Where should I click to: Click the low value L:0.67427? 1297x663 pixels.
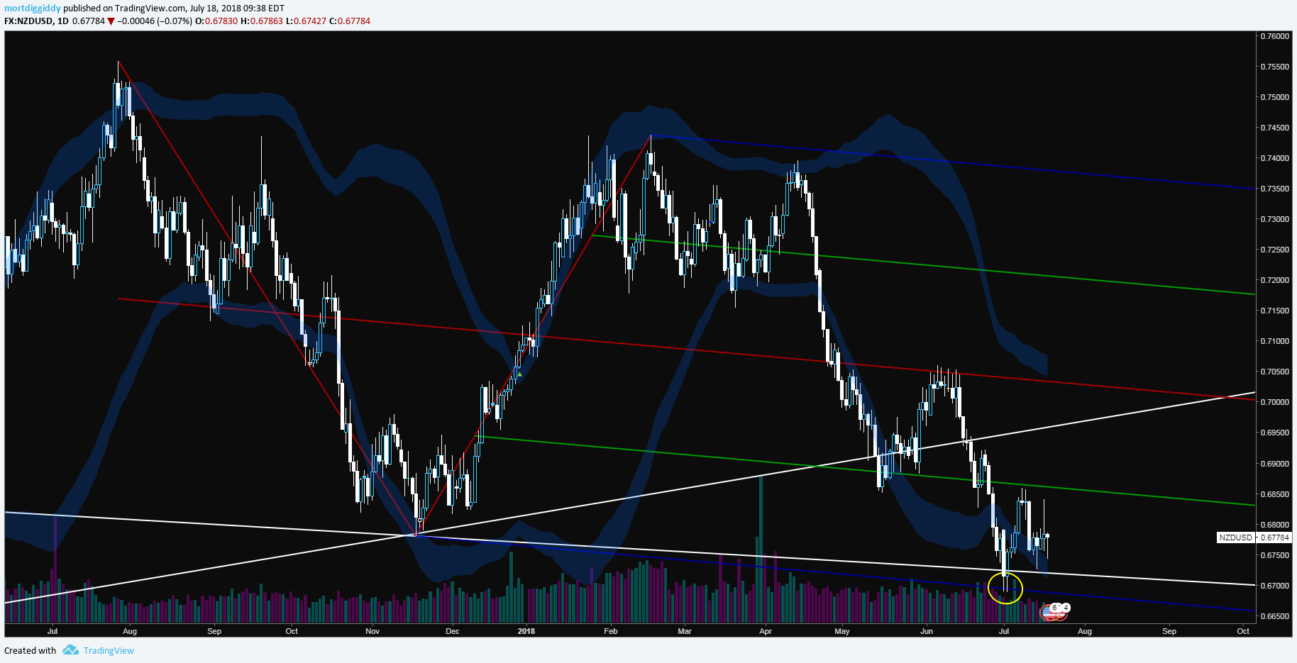click(x=306, y=21)
